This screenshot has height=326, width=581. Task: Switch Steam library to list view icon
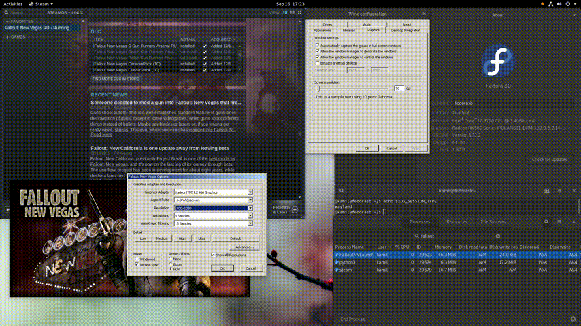(x=293, y=13)
